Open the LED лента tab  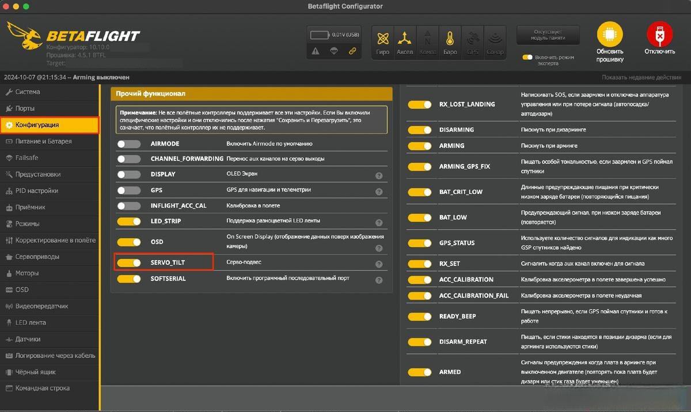50,323
